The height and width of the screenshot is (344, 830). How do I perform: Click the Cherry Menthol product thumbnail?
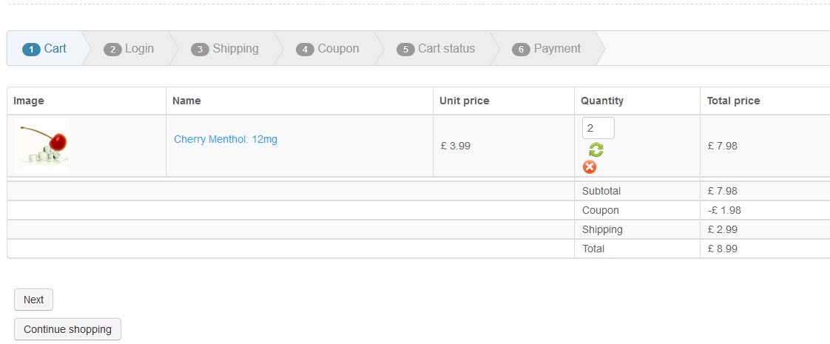pyautogui.click(x=42, y=146)
